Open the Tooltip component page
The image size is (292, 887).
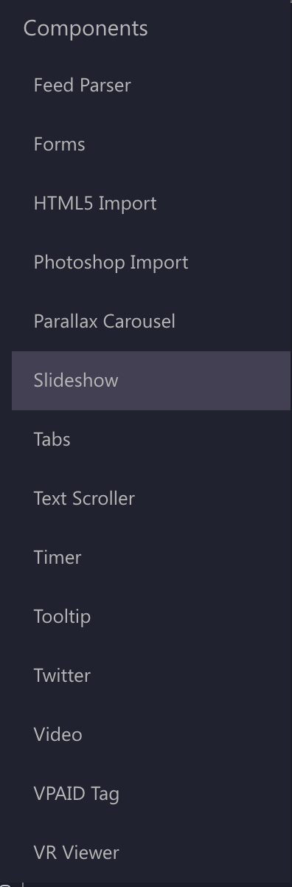pyautogui.click(x=151, y=617)
